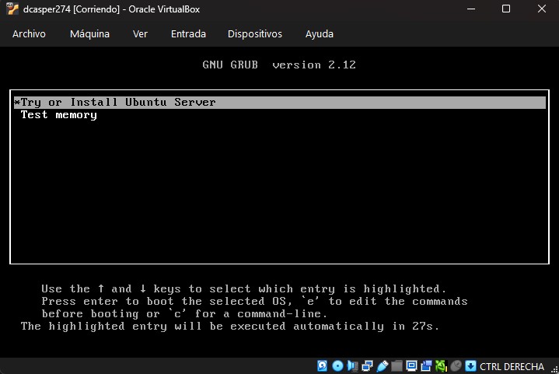
Task: Click the VirtualBox icon in title bar
Action: (12, 9)
